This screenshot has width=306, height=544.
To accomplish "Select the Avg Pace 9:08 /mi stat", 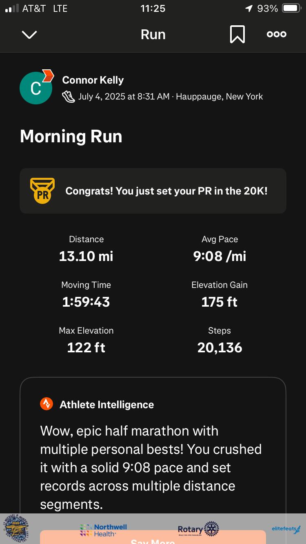I will pos(220,249).
